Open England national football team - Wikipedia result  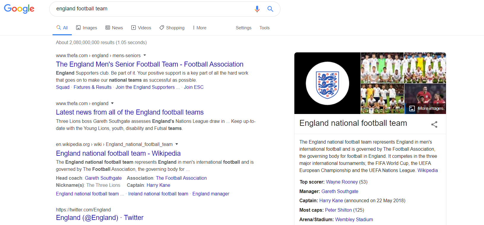(118, 153)
